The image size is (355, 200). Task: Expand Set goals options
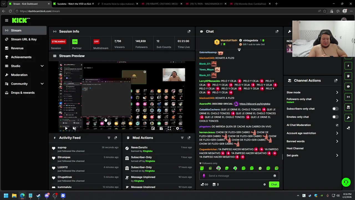tap(337, 156)
